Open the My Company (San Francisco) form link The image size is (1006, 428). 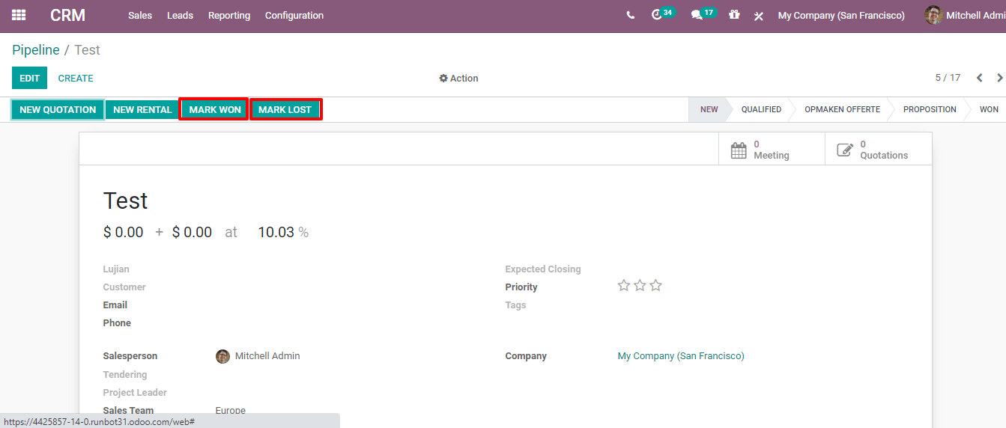pos(681,356)
